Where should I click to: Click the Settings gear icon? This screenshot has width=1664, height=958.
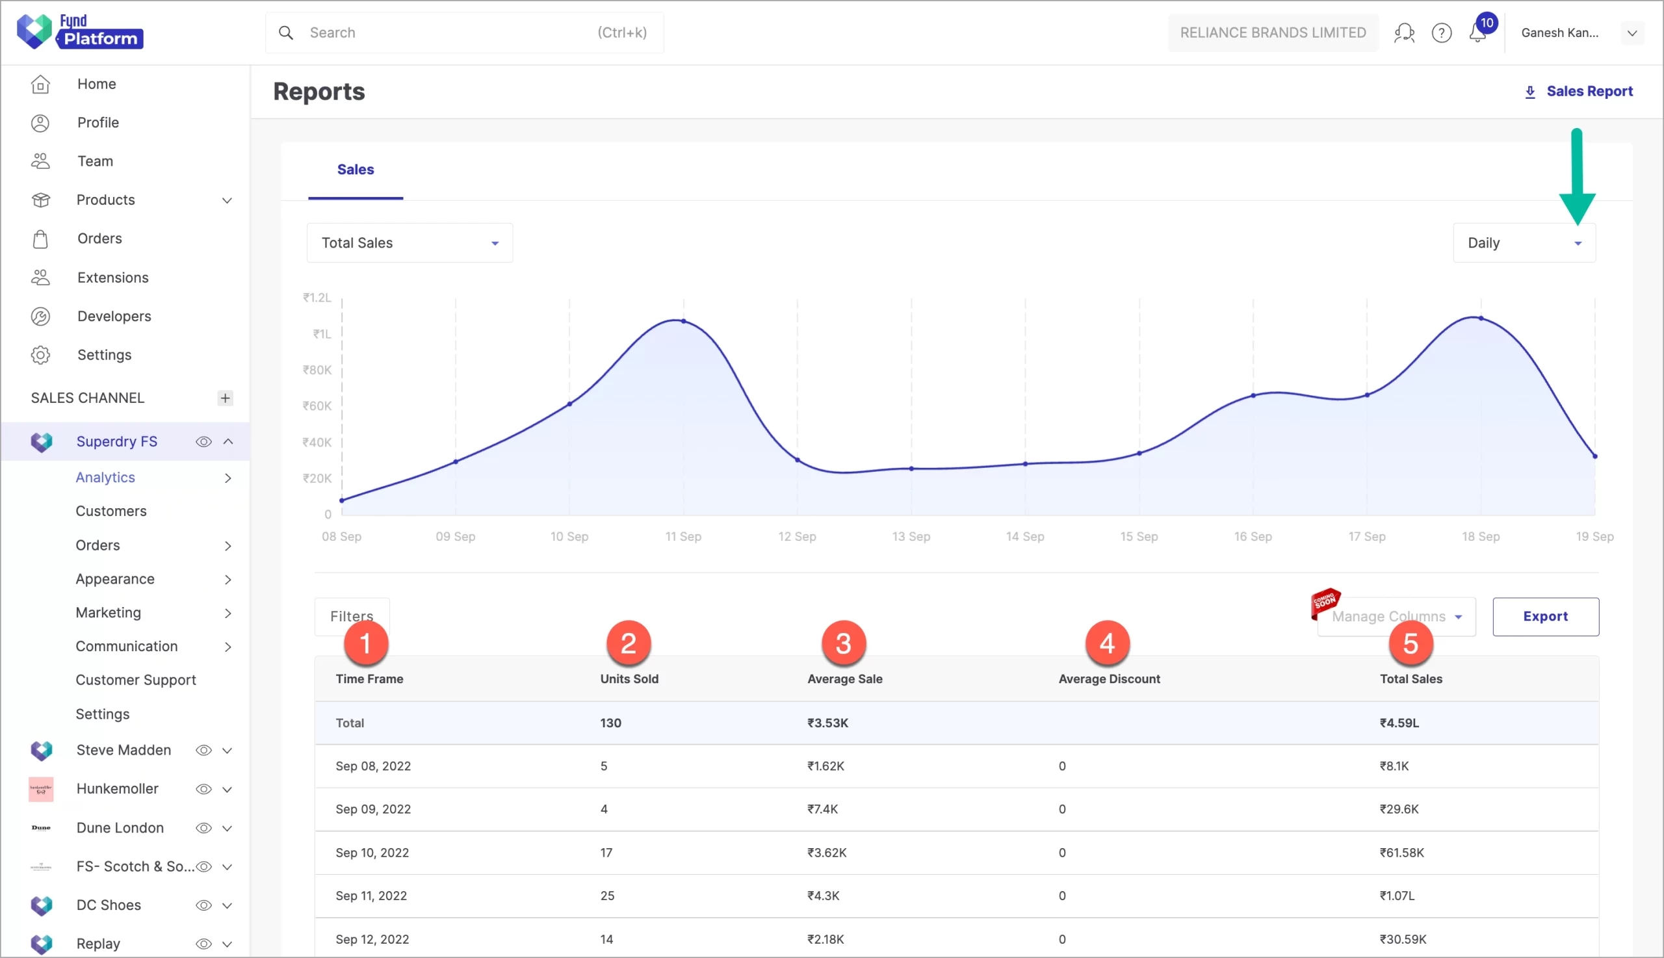(40, 356)
